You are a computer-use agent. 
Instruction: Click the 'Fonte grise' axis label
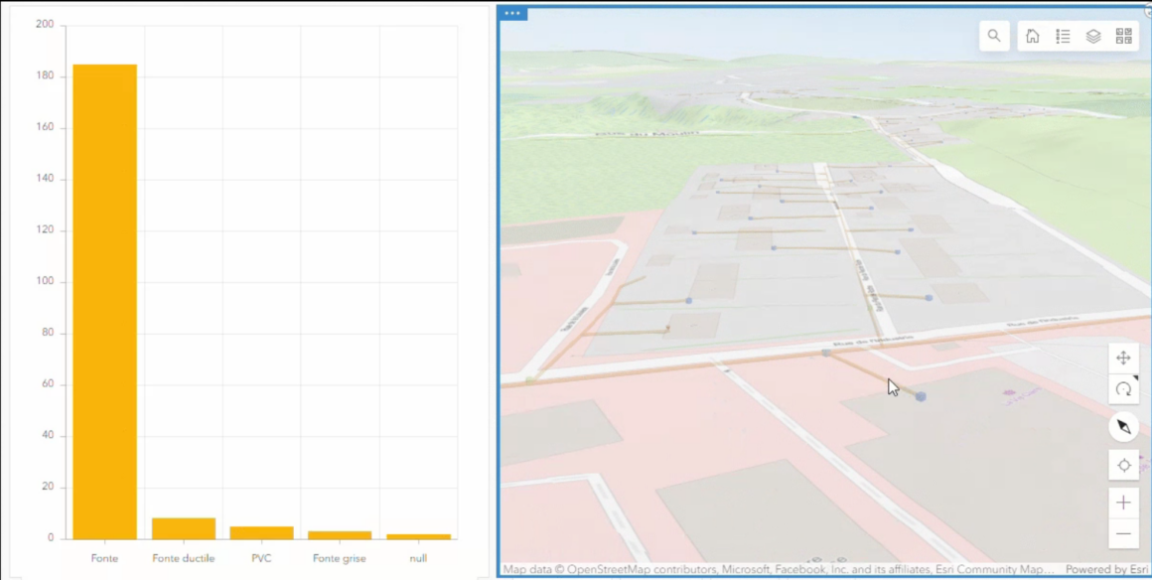coord(340,558)
